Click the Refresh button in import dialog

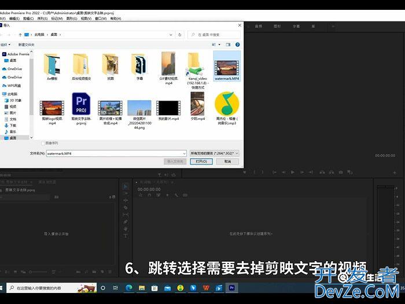180,35
